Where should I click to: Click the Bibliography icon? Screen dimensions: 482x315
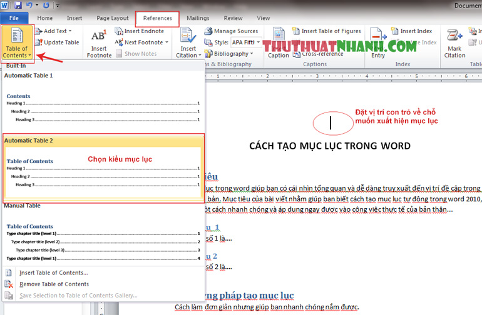coord(208,54)
